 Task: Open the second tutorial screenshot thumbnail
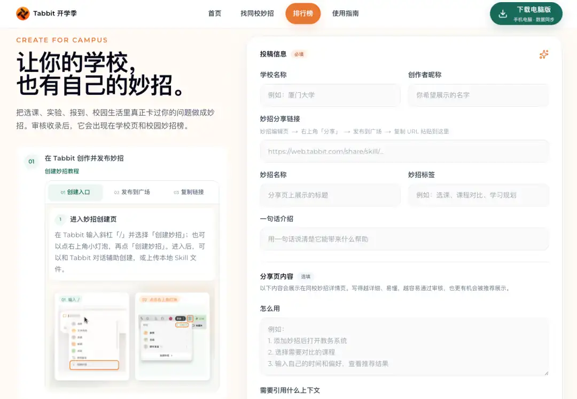click(x=173, y=337)
